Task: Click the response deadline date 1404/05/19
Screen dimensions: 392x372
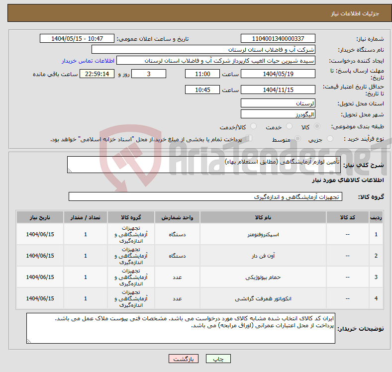Action: click(x=278, y=74)
